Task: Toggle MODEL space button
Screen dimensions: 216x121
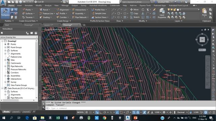Action: (x=80, y=112)
